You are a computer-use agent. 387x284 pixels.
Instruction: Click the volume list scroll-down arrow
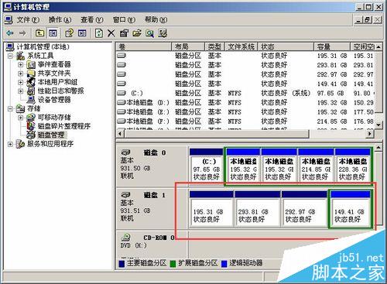pos(378,125)
